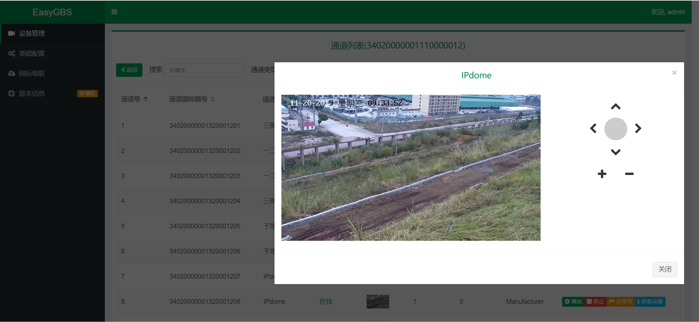Click 查看录像 view recording in row 8

(x=650, y=302)
